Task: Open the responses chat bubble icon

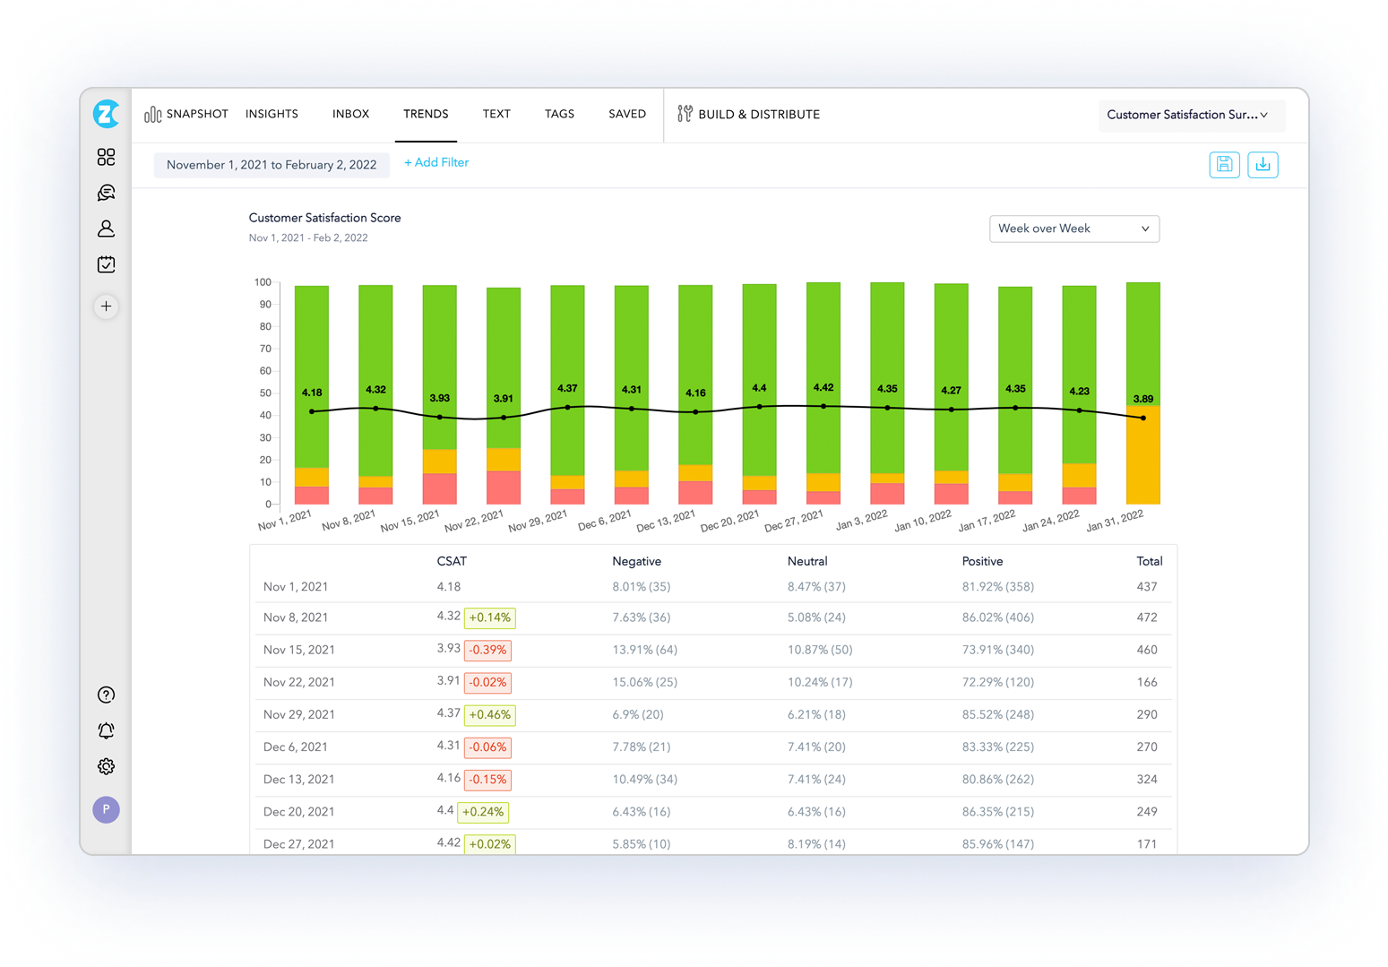Action: coord(106,193)
